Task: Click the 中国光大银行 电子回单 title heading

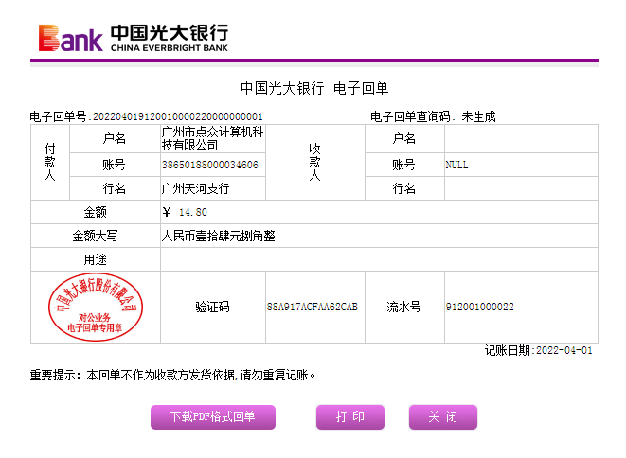Action: pyautogui.click(x=314, y=88)
